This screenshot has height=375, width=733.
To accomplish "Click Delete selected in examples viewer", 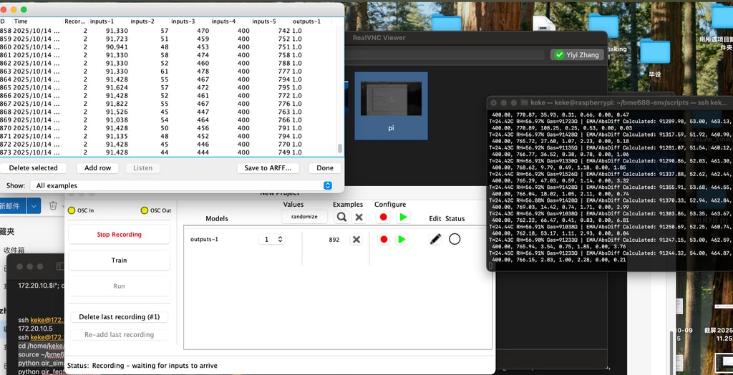I will tap(33, 168).
